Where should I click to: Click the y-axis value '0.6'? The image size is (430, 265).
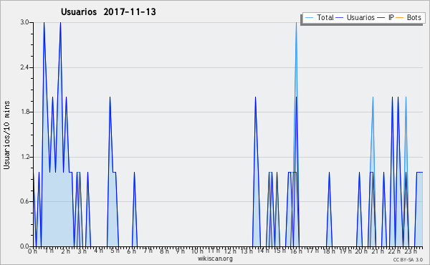(x=24, y=201)
